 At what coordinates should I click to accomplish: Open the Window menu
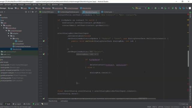[55, 4]
